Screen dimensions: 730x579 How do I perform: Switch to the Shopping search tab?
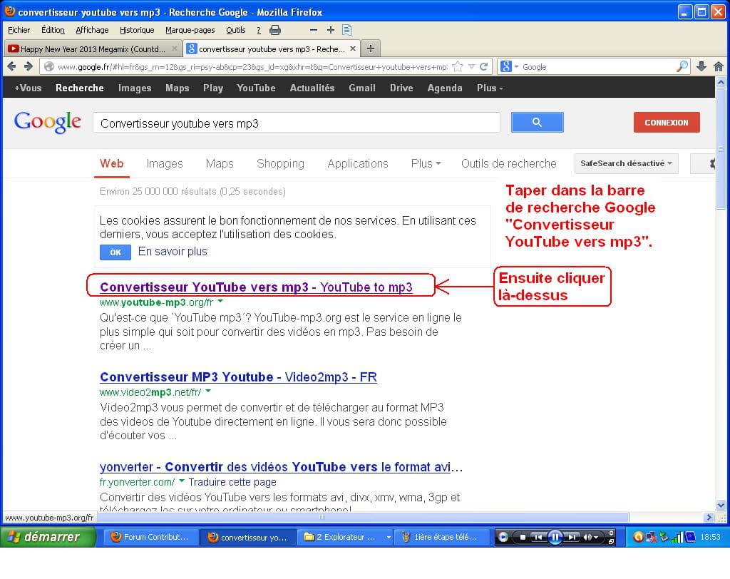(280, 163)
